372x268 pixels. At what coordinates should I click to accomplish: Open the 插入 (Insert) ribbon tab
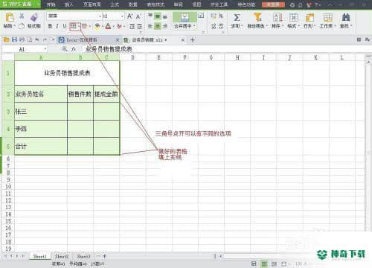point(68,4)
